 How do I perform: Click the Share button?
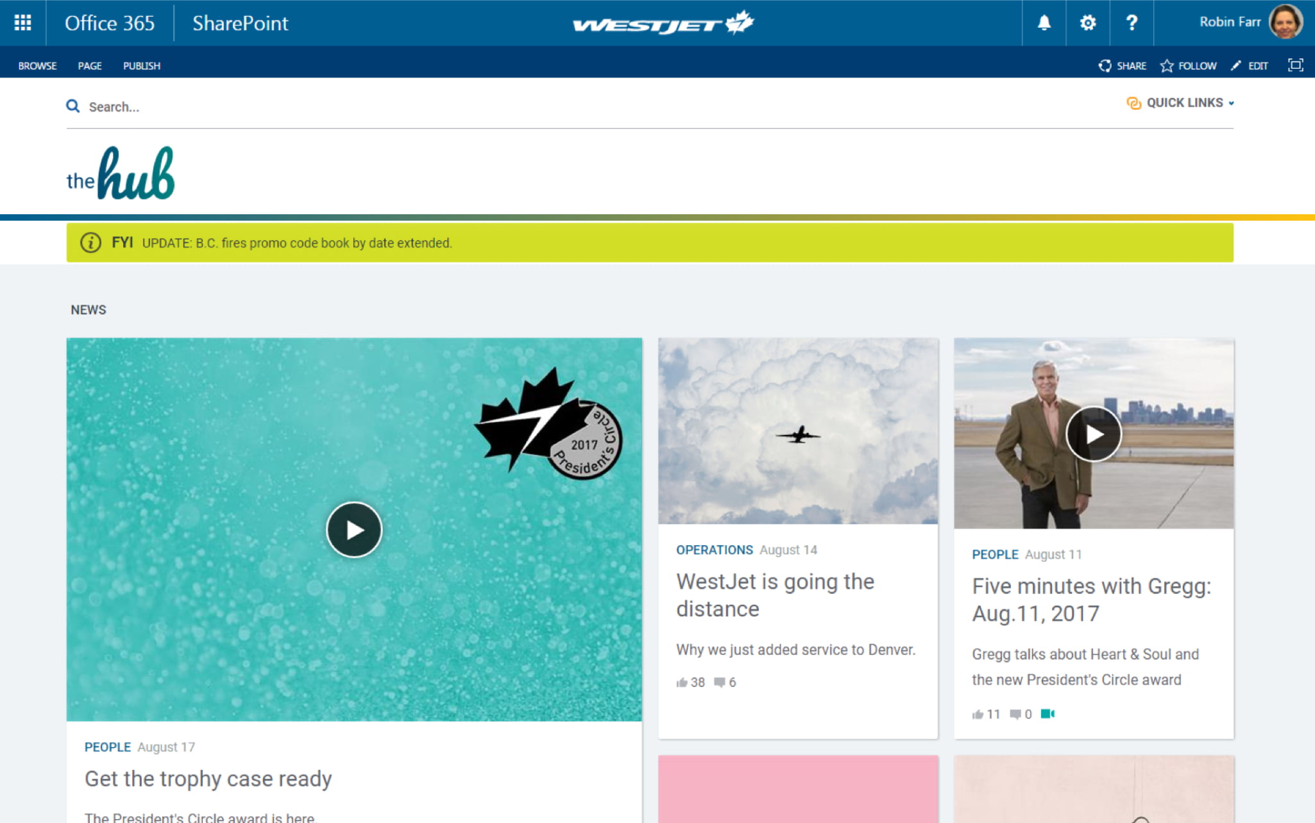coord(1123,65)
